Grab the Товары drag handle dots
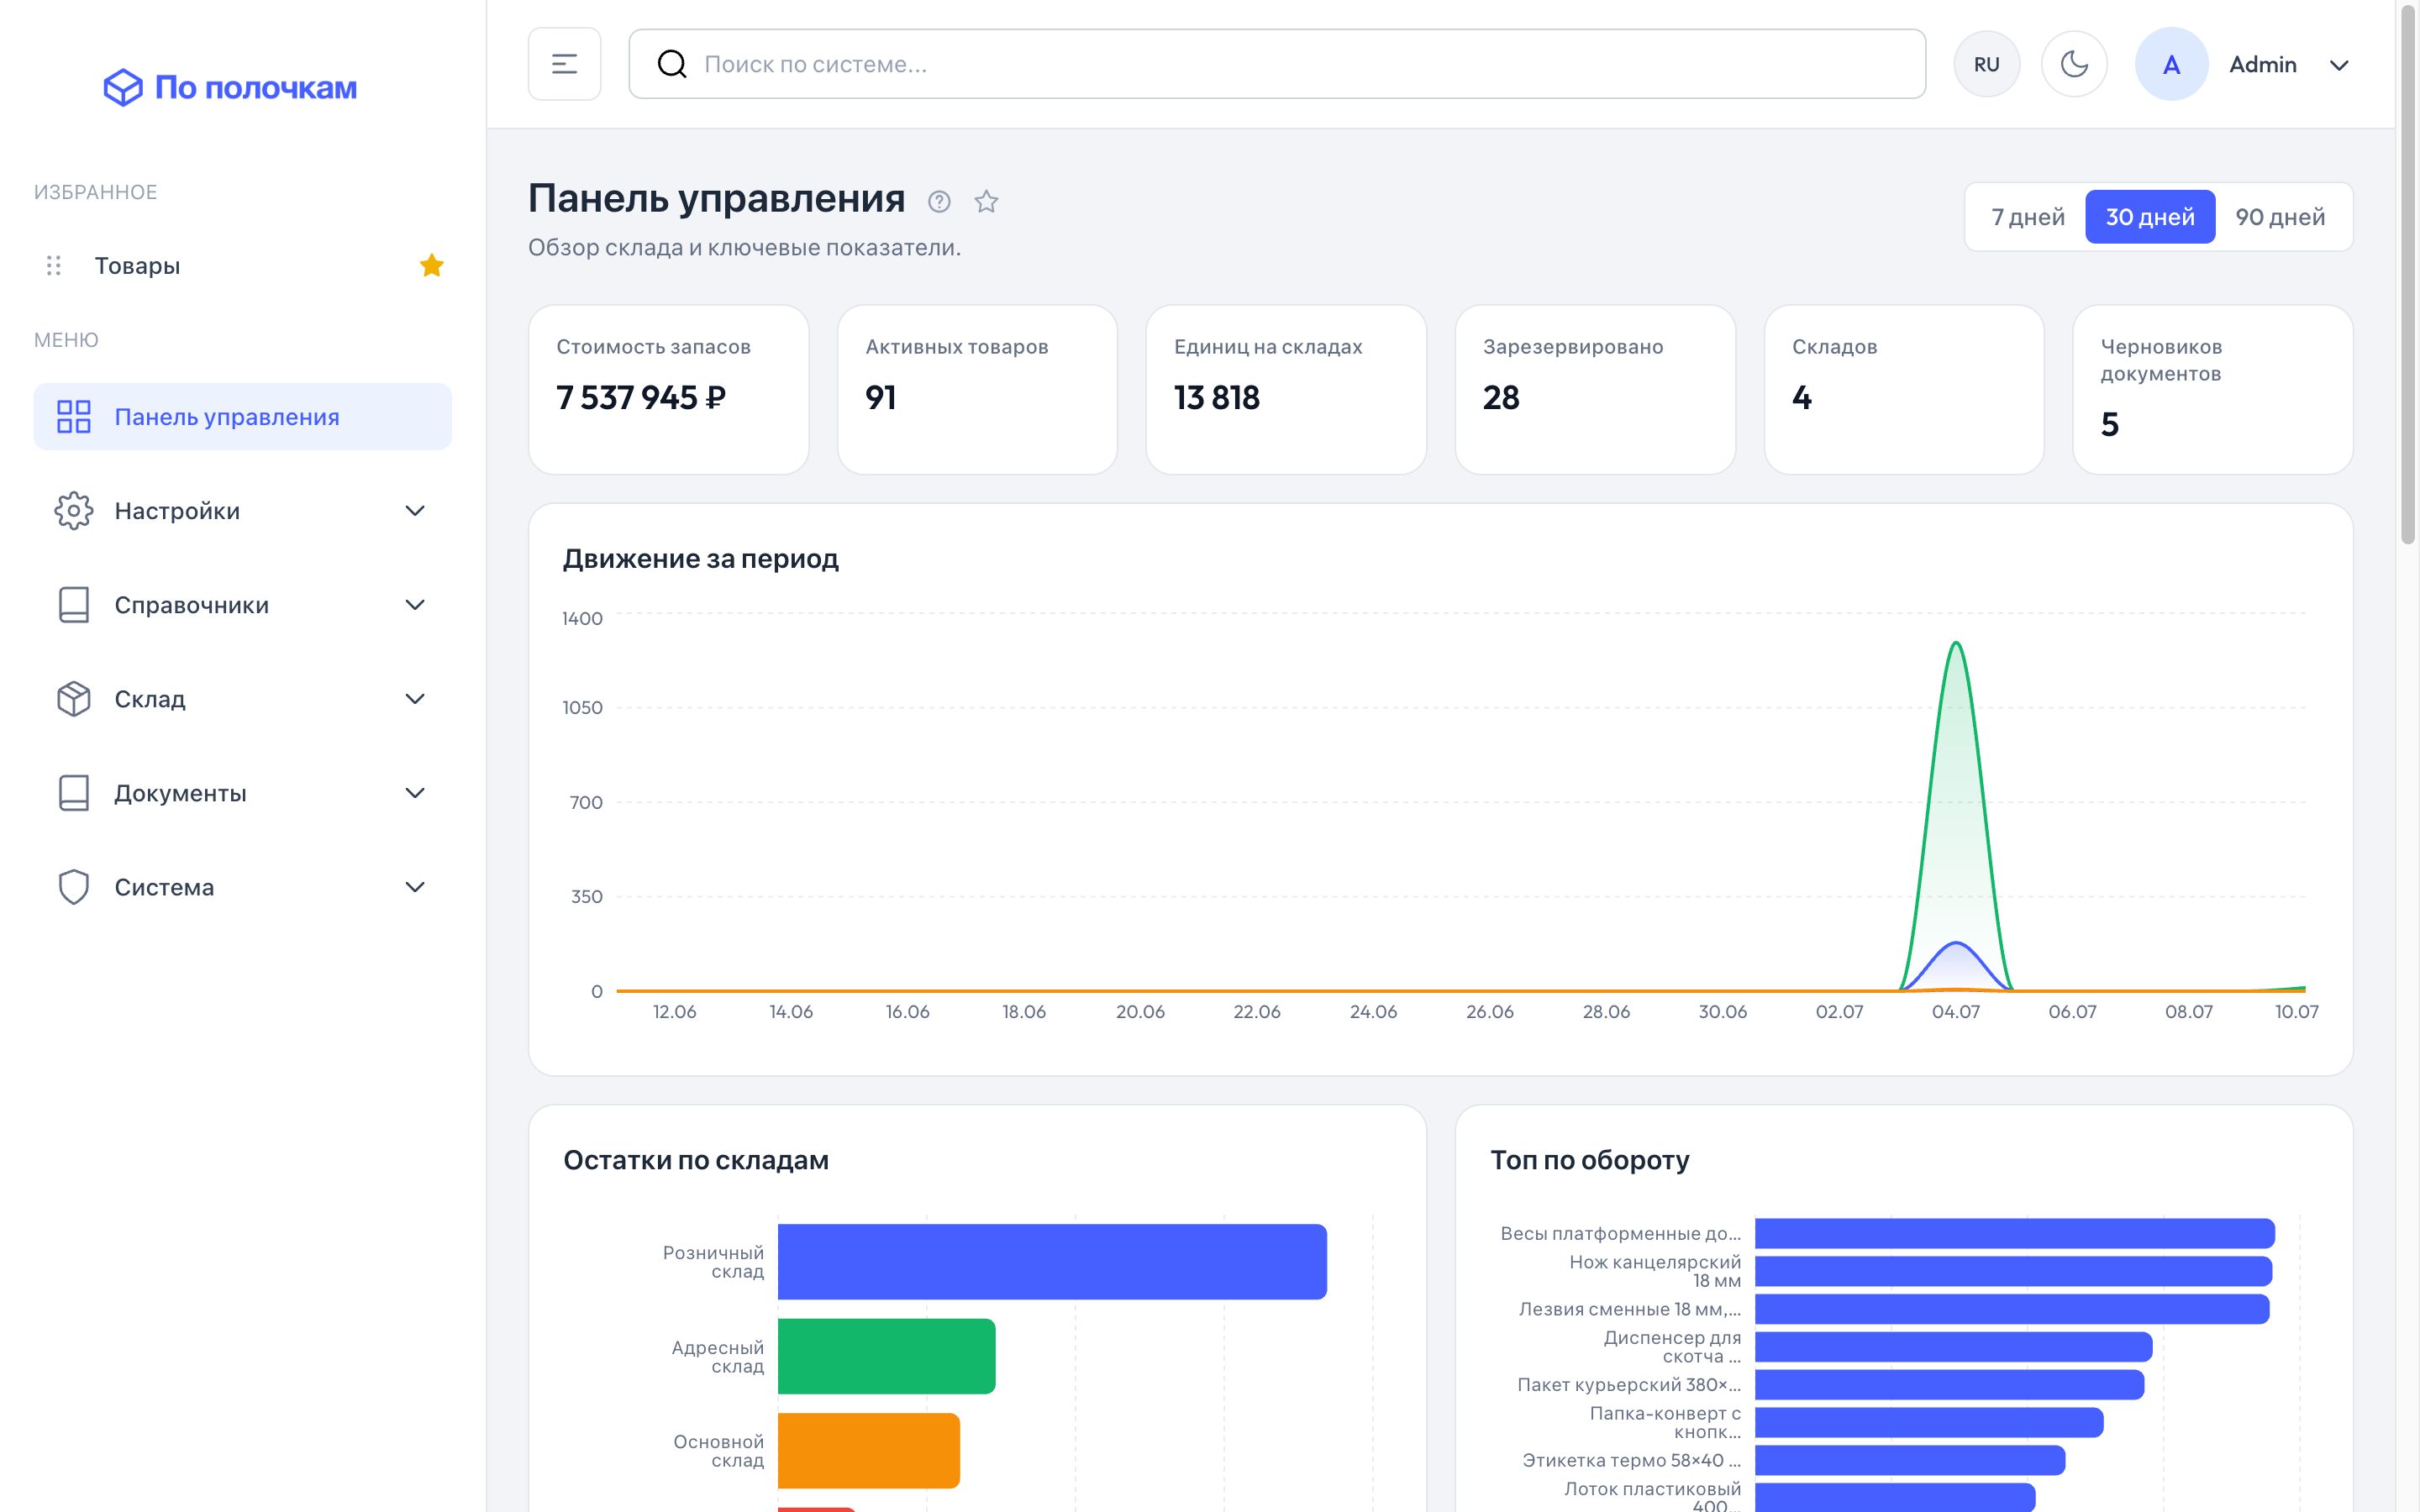Image resolution: width=2420 pixels, height=1512 pixels. tap(54, 265)
